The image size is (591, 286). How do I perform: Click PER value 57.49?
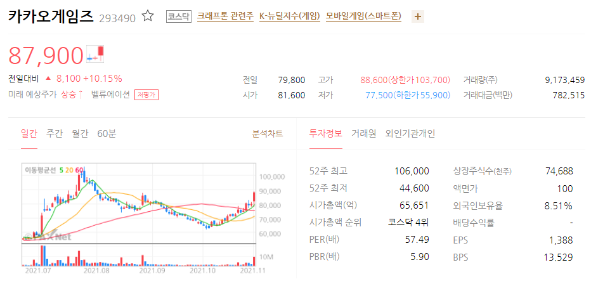[x=416, y=240]
